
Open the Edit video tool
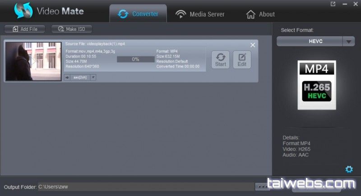tap(242, 59)
